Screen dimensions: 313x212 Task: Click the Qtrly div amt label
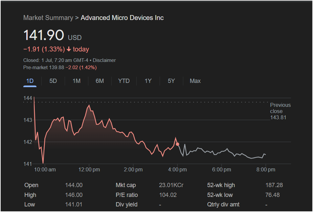pyautogui.click(x=223, y=204)
